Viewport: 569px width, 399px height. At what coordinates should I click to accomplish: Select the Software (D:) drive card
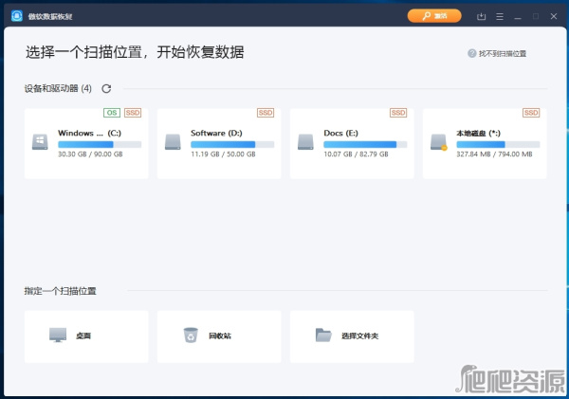tap(219, 144)
